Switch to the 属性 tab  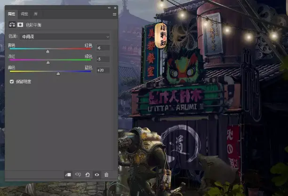pos(11,14)
